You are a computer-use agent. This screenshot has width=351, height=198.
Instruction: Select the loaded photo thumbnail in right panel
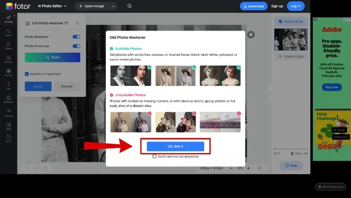tap(291, 39)
